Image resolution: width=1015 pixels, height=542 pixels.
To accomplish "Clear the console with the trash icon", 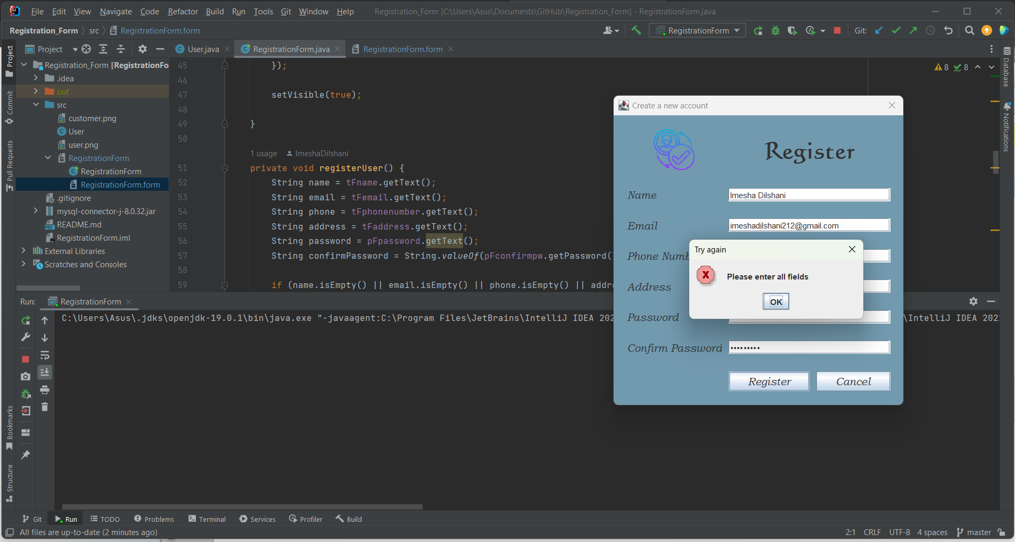I will point(45,408).
